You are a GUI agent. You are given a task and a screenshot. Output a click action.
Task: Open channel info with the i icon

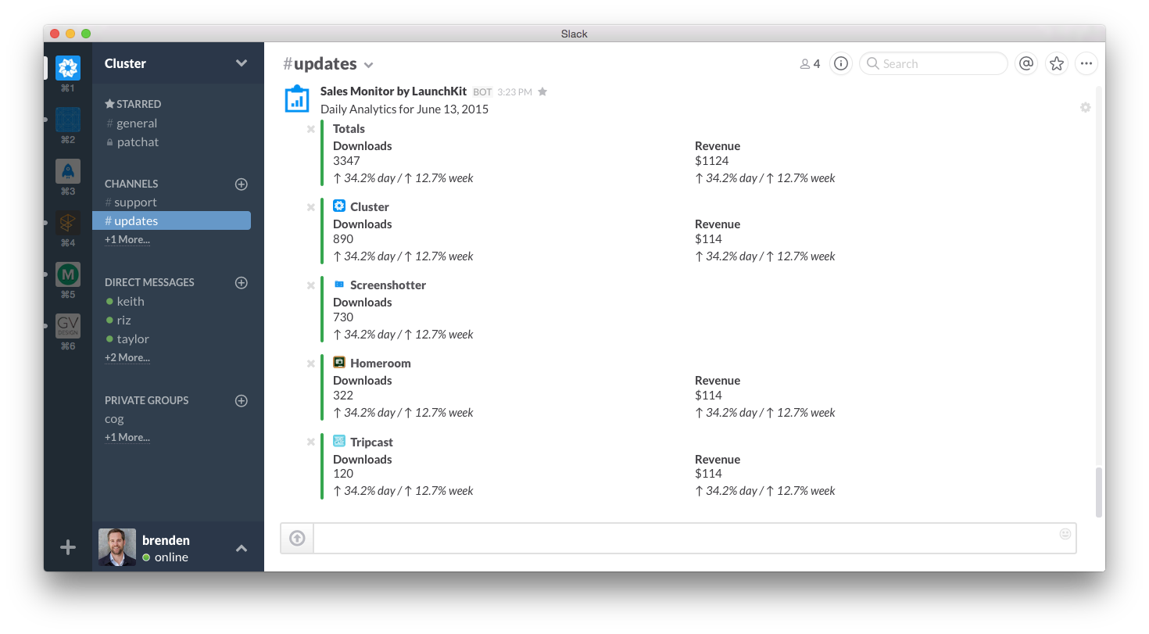pyautogui.click(x=841, y=64)
